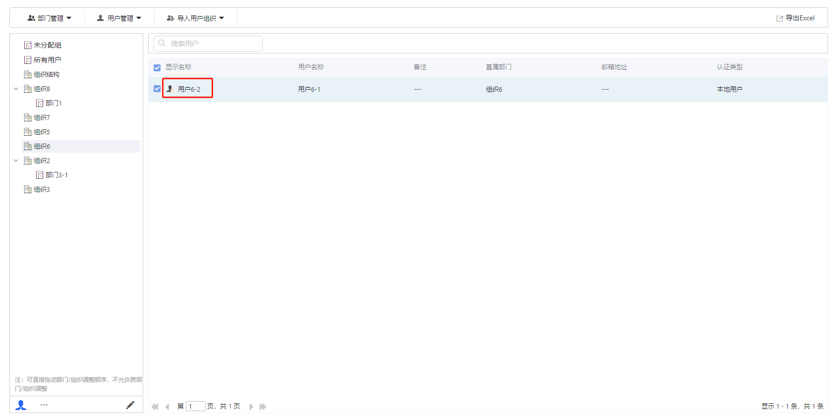
Task: Click the 部门管理 group icon
Action: [x=31, y=18]
